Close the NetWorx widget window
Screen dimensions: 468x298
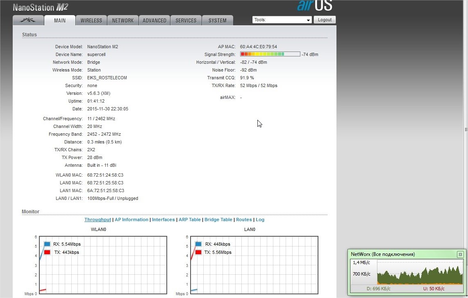tap(460, 254)
